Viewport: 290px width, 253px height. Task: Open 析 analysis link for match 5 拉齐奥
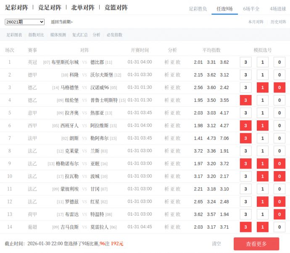[x=166, y=113]
